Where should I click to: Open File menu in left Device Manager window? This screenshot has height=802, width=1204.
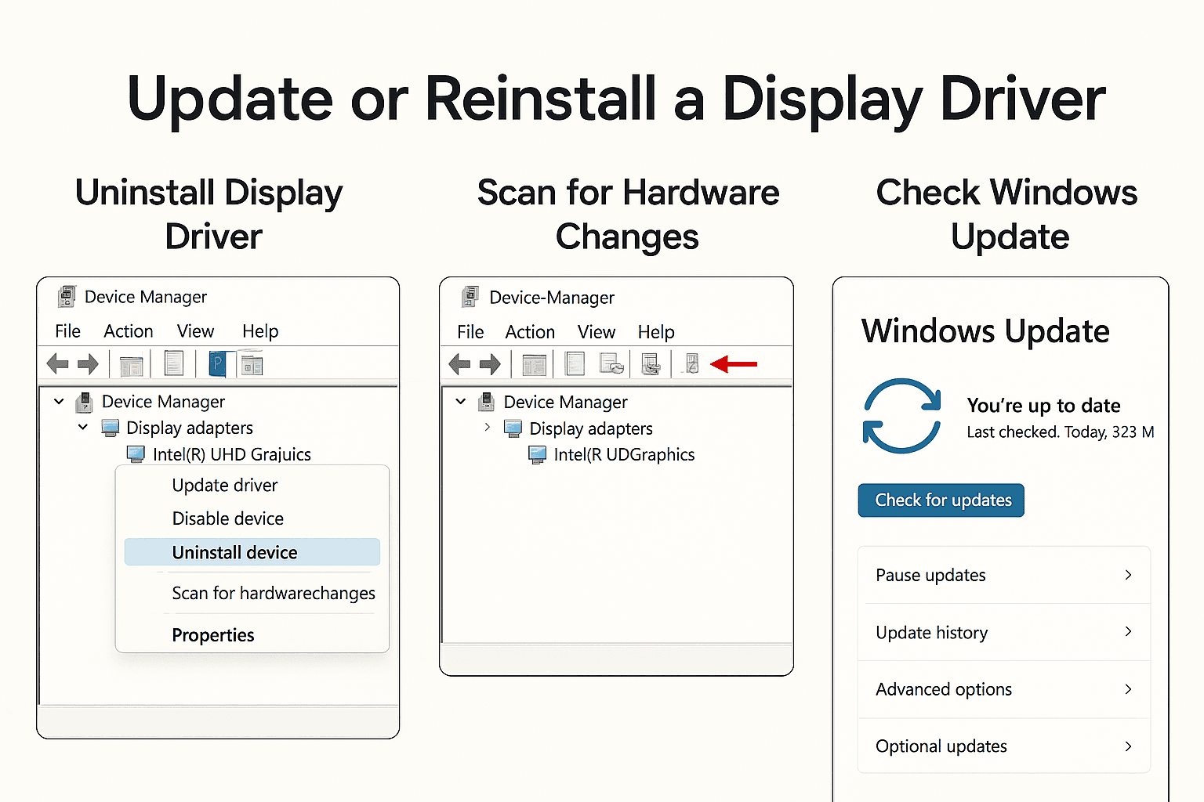[67, 331]
